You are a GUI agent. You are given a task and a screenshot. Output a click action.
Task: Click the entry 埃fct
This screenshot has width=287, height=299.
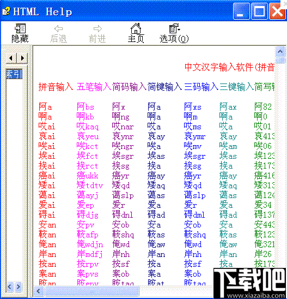[x=87, y=156]
